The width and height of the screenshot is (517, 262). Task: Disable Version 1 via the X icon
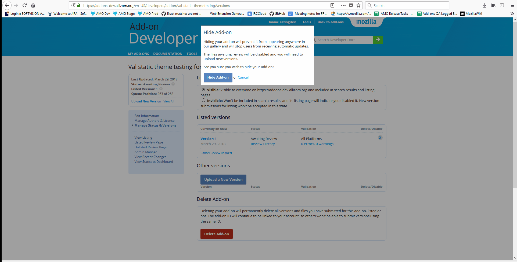380,138
